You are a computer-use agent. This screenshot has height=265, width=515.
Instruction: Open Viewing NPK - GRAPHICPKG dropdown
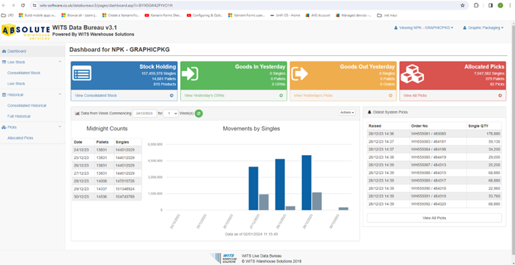[424, 28]
